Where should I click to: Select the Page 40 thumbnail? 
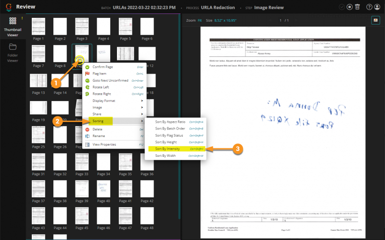[x=103, y=189]
